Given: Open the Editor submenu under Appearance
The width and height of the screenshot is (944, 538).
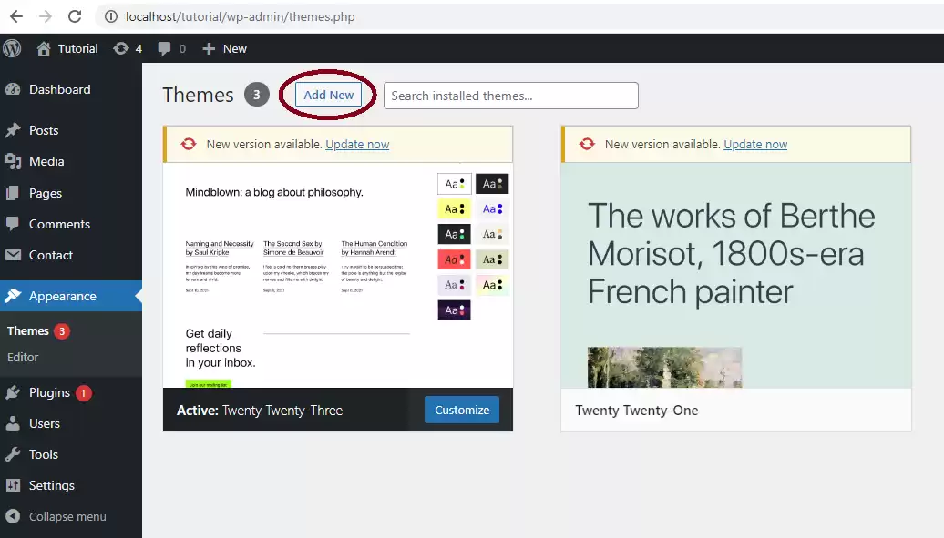Looking at the screenshot, I should pos(23,357).
